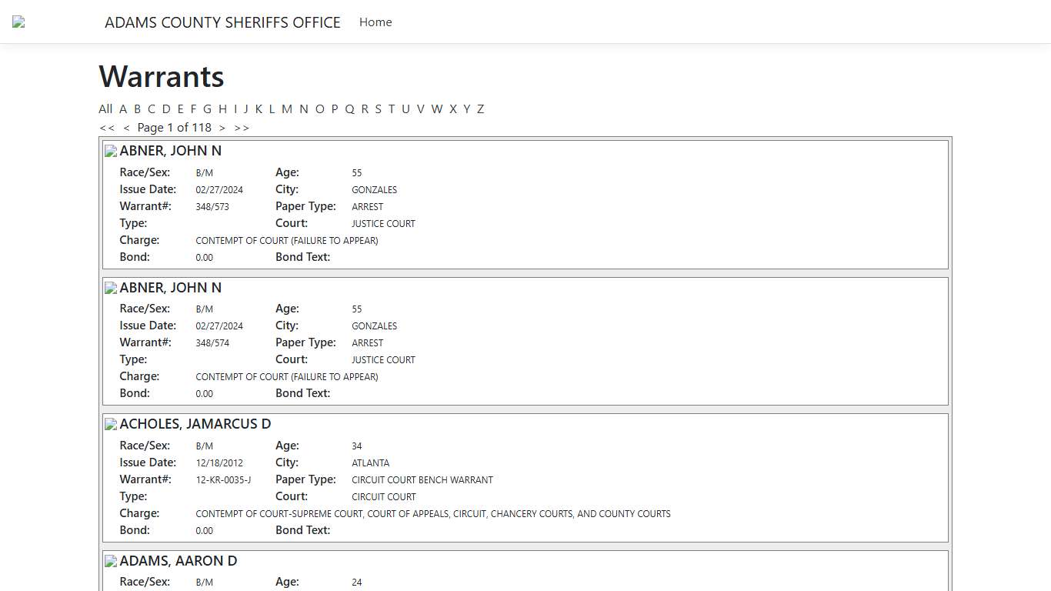This screenshot has height=591, width=1051.
Task: Click the Page 1 of 118 indicator
Action: pyautogui.click(x=174, y=127)
